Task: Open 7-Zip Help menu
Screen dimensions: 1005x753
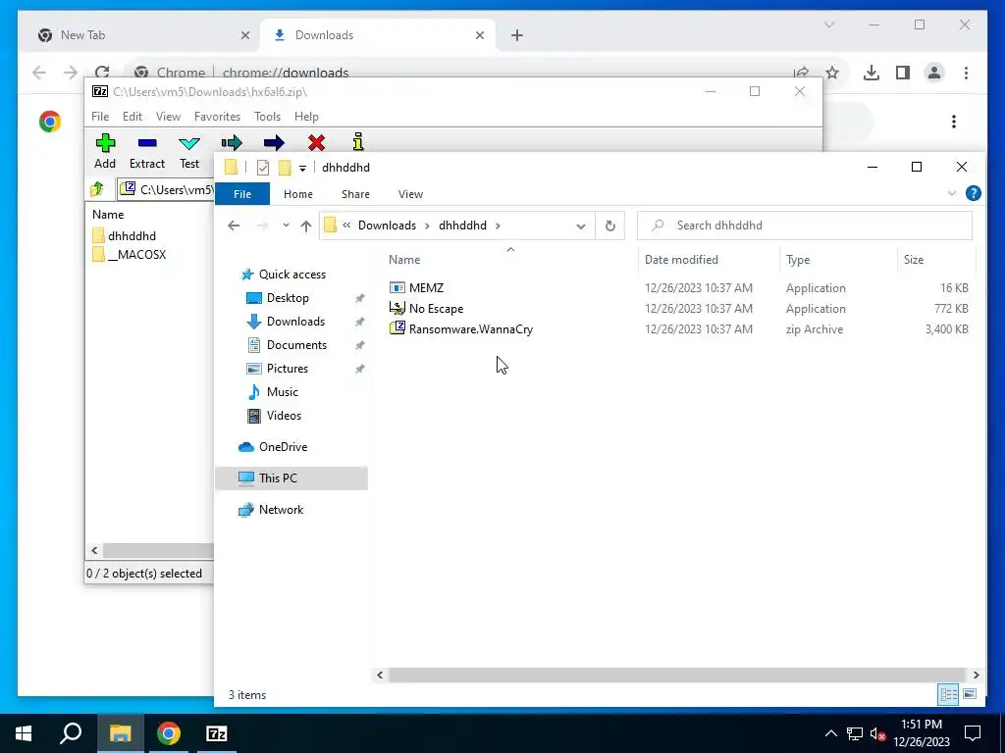Action: tap(306, 117)
